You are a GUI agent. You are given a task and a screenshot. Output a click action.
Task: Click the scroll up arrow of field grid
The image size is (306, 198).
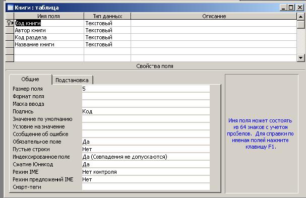click(301, 17)
